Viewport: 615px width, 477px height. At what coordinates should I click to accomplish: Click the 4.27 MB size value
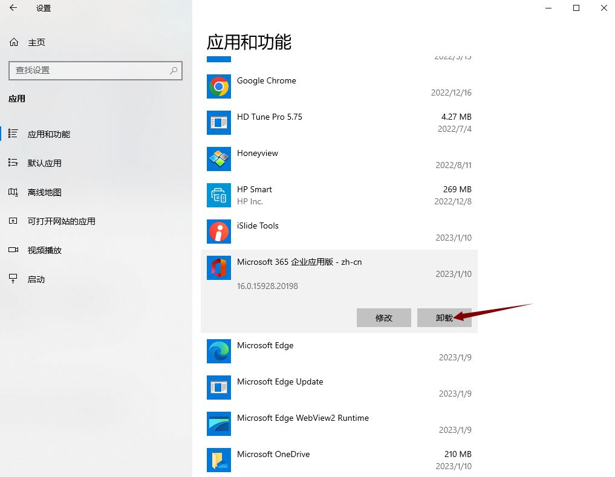[x=456, y=117]
